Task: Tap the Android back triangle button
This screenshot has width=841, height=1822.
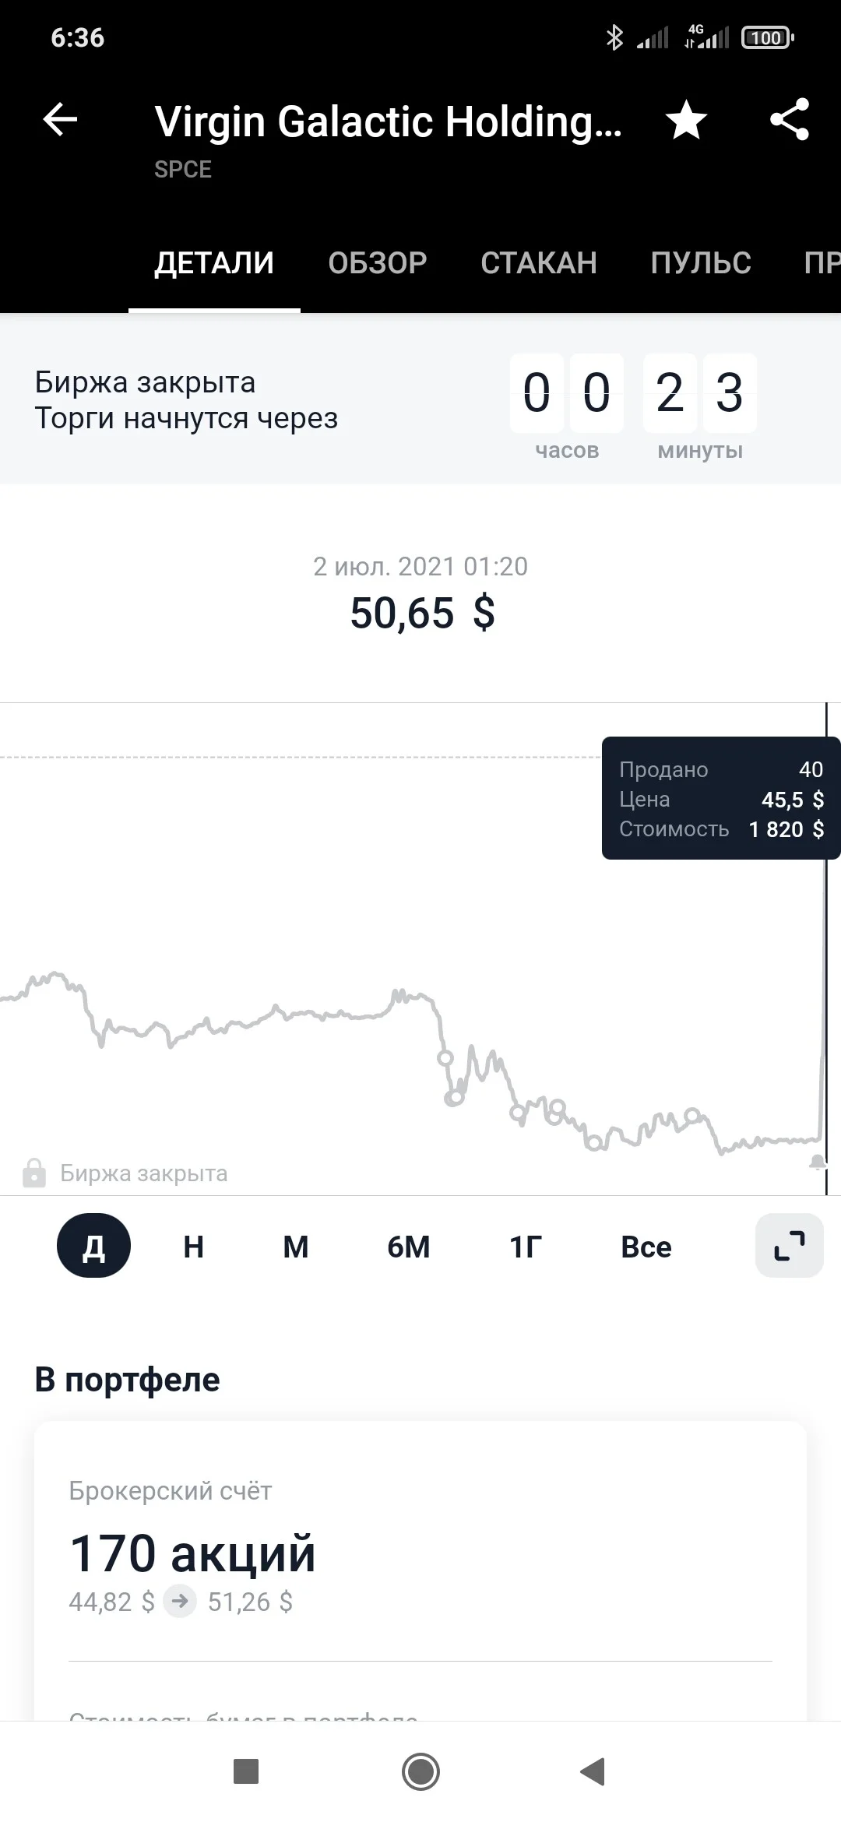Action: click(x=593, y=1771)
